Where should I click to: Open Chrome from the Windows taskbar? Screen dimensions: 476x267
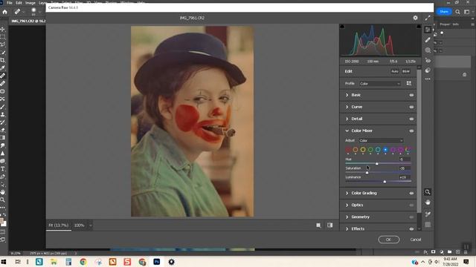click(x=83, y=262)
